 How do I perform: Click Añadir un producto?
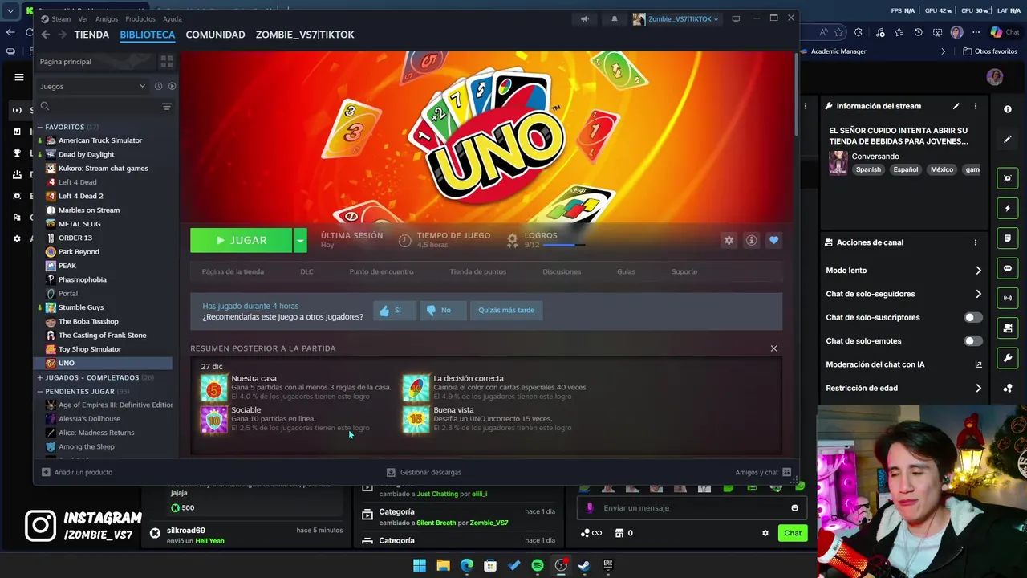(x=77, y=472)
